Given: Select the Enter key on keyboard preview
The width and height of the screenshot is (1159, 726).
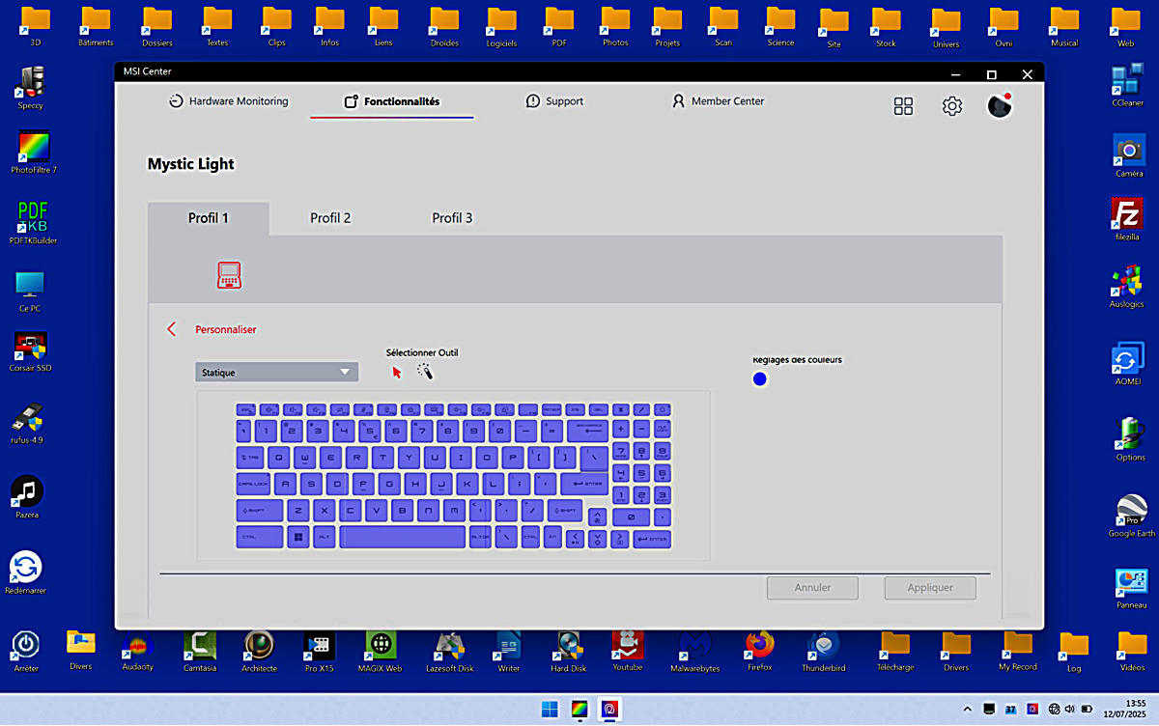Looking at the screenshot, I should coord(587,483).
